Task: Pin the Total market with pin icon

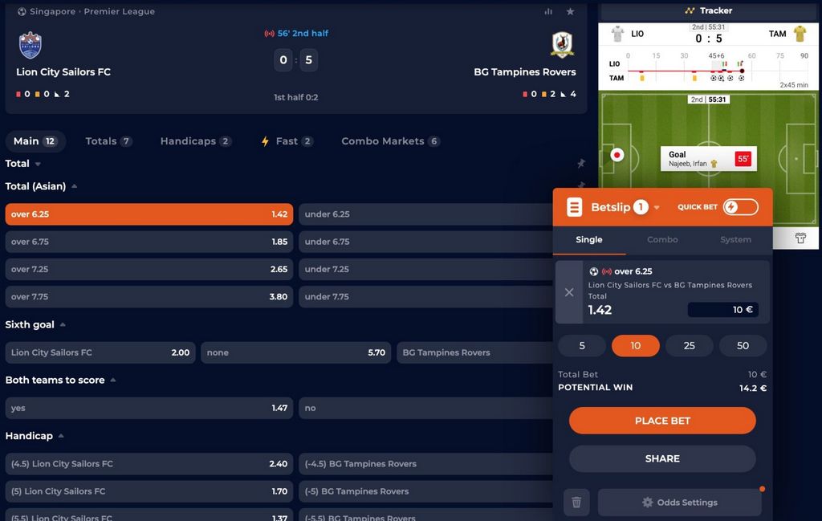Action: pyautogui.click(x=580, y=163)
